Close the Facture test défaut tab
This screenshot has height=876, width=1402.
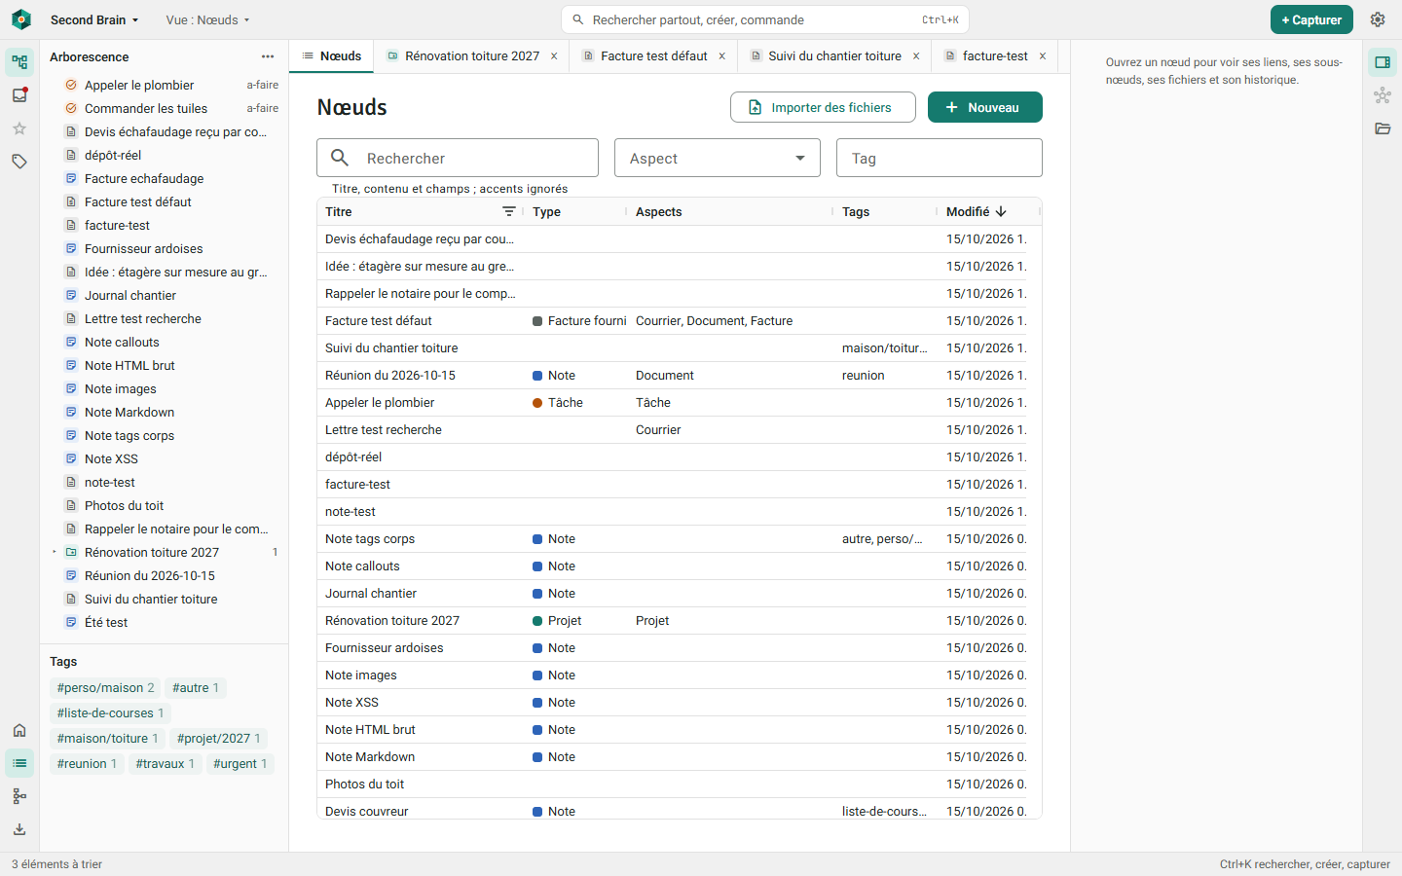tap(722, 56)
